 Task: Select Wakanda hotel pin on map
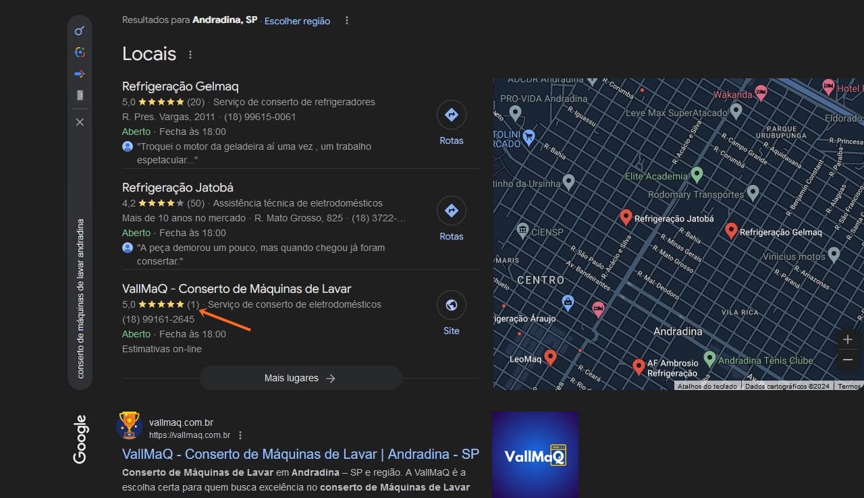tap(761, 93)
